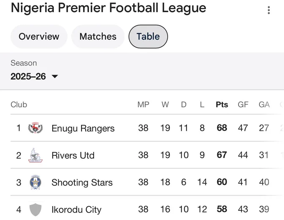Click the Pts column header
284x220 pixels.
222,105
